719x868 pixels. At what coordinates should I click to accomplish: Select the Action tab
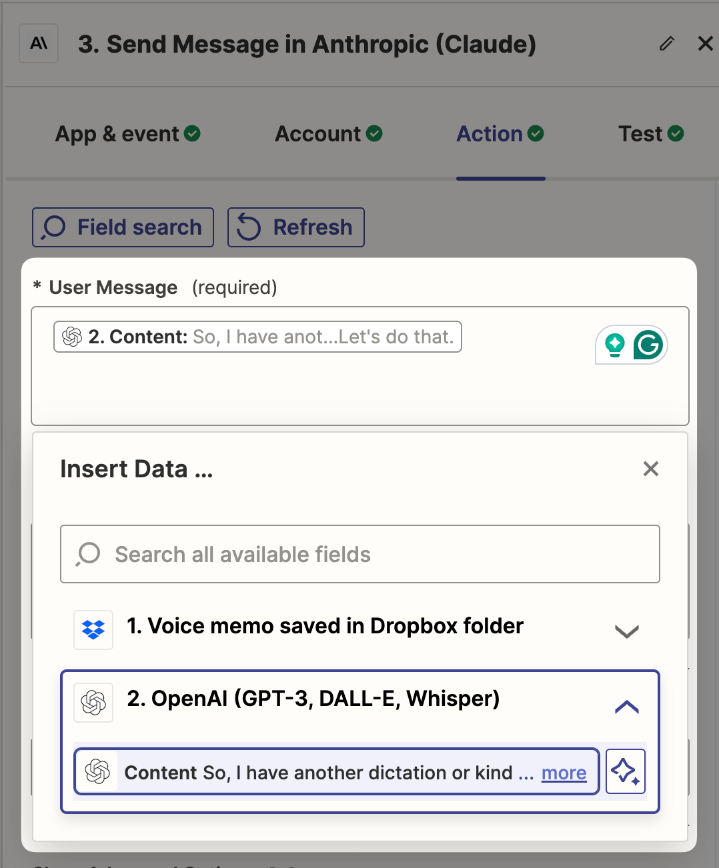[500, 134]
